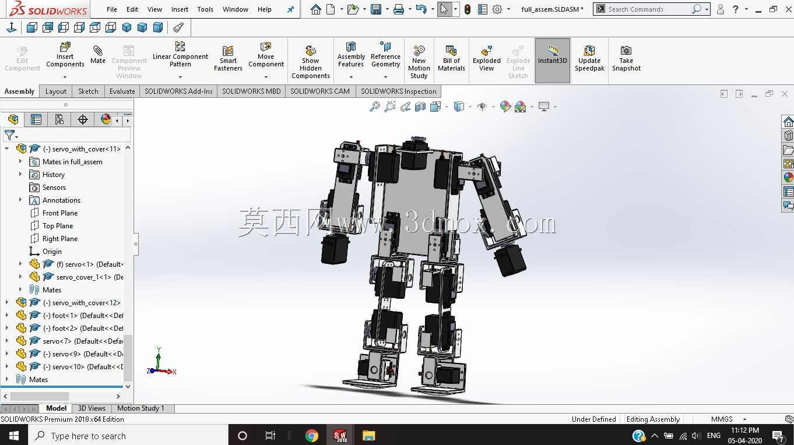This screenshot has width=794, height=445.
Task: Pin the menu bar with the pushpin
Action: [290, 9]
